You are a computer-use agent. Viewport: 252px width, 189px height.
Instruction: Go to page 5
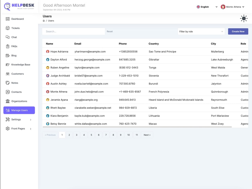[x=91, y=135]
